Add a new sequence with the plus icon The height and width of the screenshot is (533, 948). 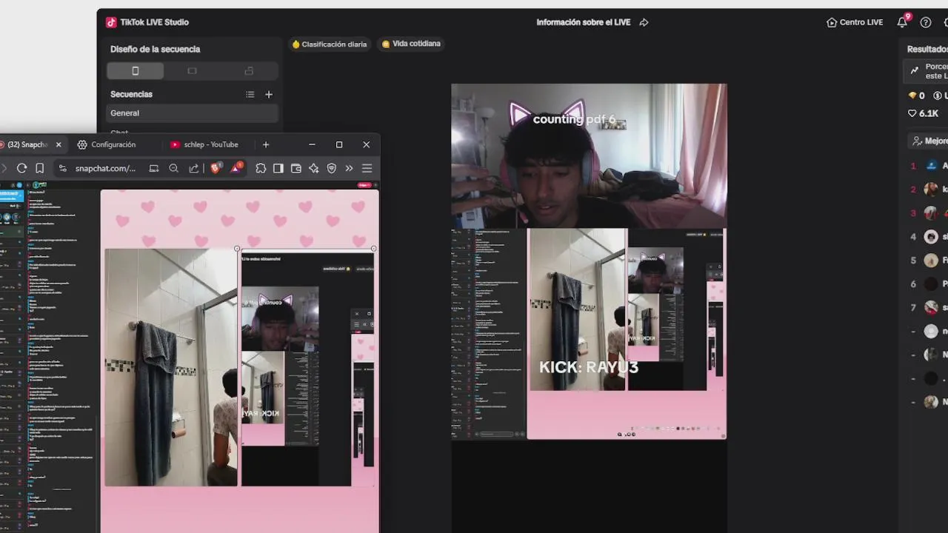coord(269,95)
